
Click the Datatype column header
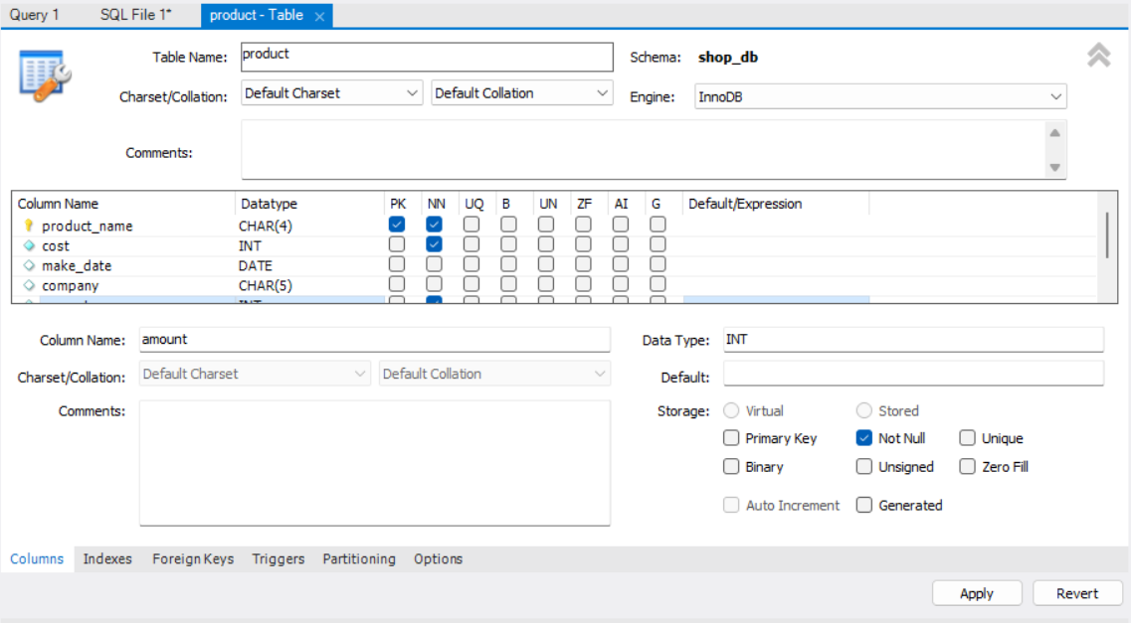[x=308, y=204]
